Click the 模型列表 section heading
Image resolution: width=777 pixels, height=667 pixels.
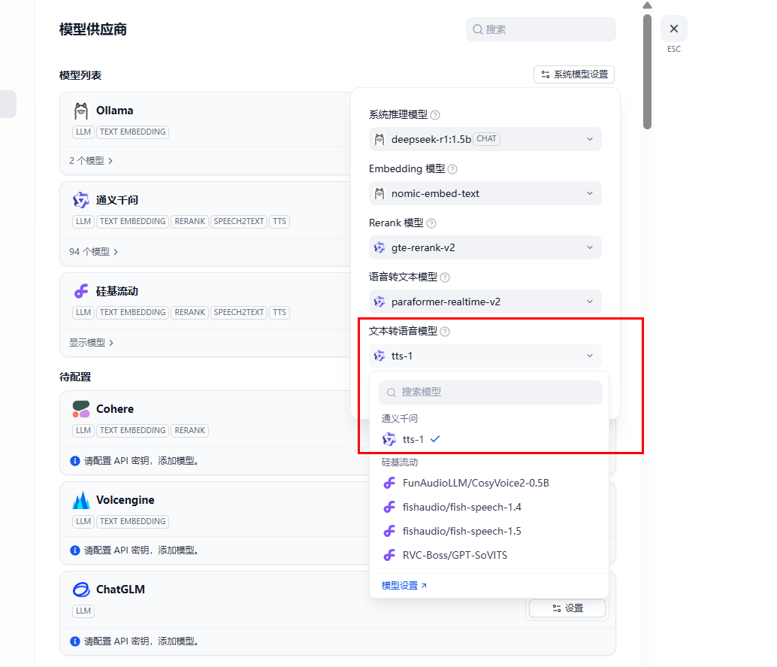(x=80, y=75)
